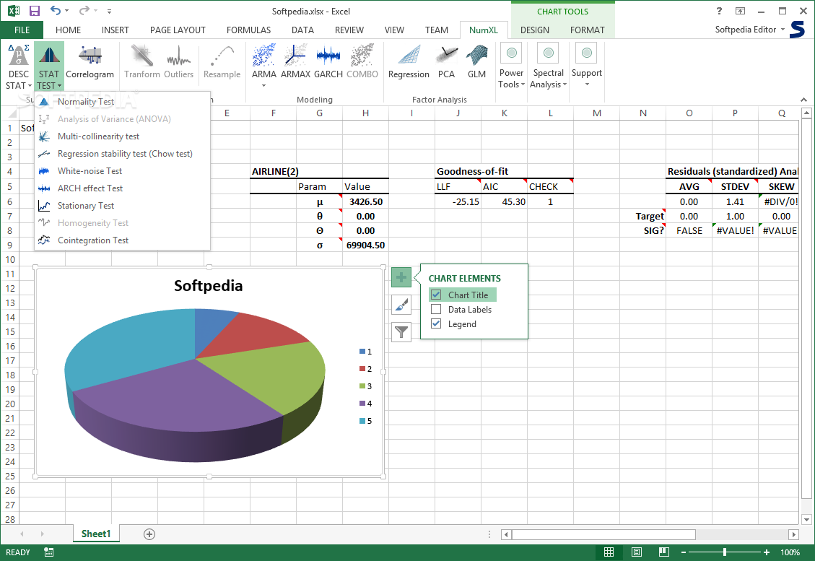Click the Power Tools icon
Image resolution: width=815 pixels, height=561 pixels.
tap(512, 53)
